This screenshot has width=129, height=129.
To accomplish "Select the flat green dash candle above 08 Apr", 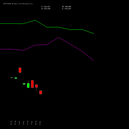I will [12, 78].
